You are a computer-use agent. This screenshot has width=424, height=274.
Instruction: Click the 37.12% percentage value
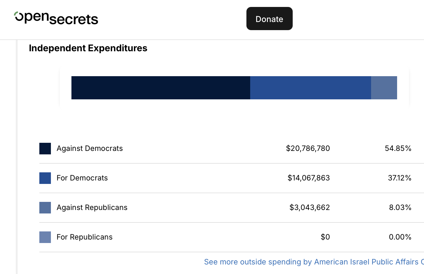click(399, 178)
